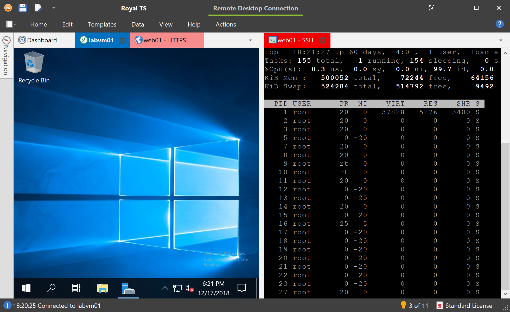Screen dimensions: 510x312
Task: Click the Save icon in title bar
Action: [23, 8]
